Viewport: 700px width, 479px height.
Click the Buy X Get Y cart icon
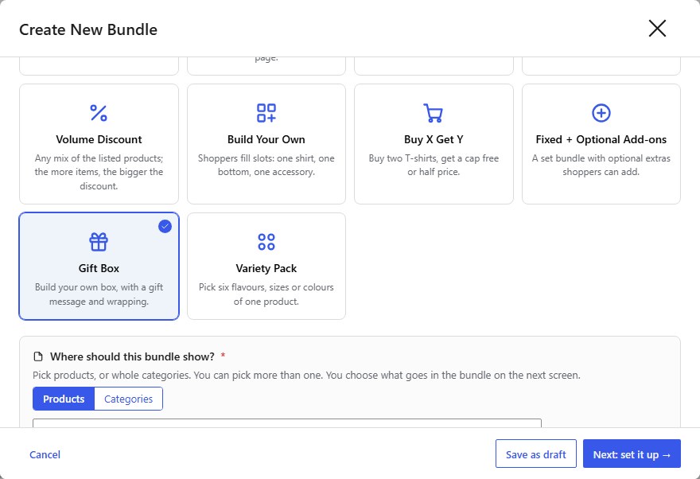[x=433, y=113]
